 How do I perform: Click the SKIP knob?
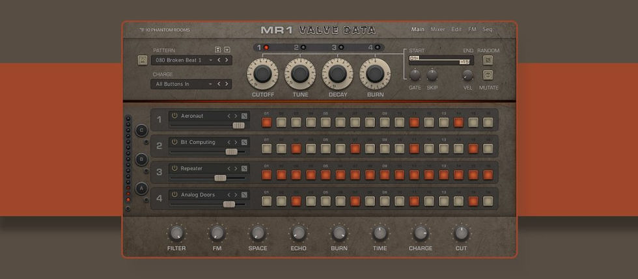[432, 75]
